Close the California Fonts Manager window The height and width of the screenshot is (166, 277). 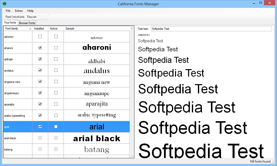coord(269,3)
